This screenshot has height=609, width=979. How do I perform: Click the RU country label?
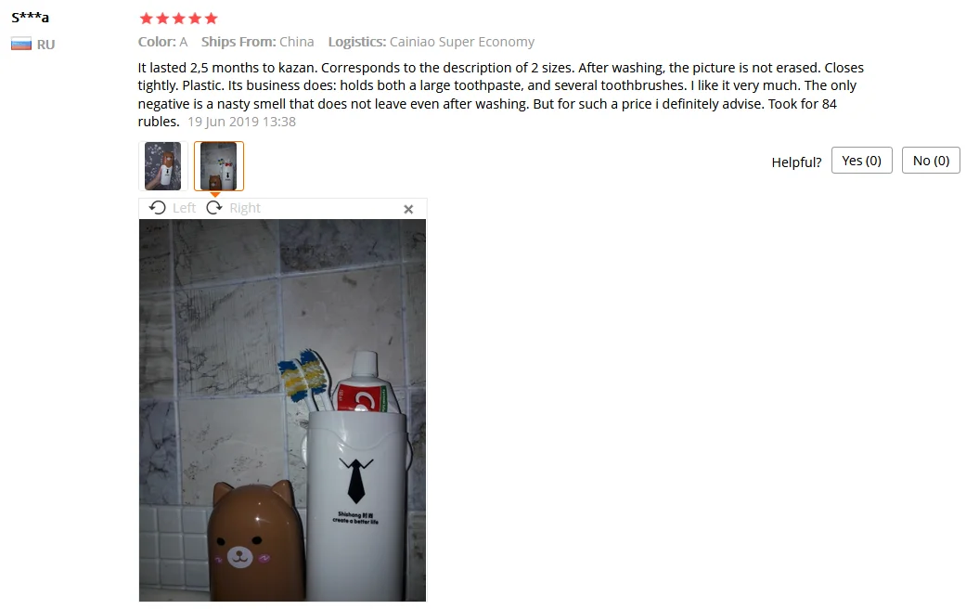click(45, 45)
